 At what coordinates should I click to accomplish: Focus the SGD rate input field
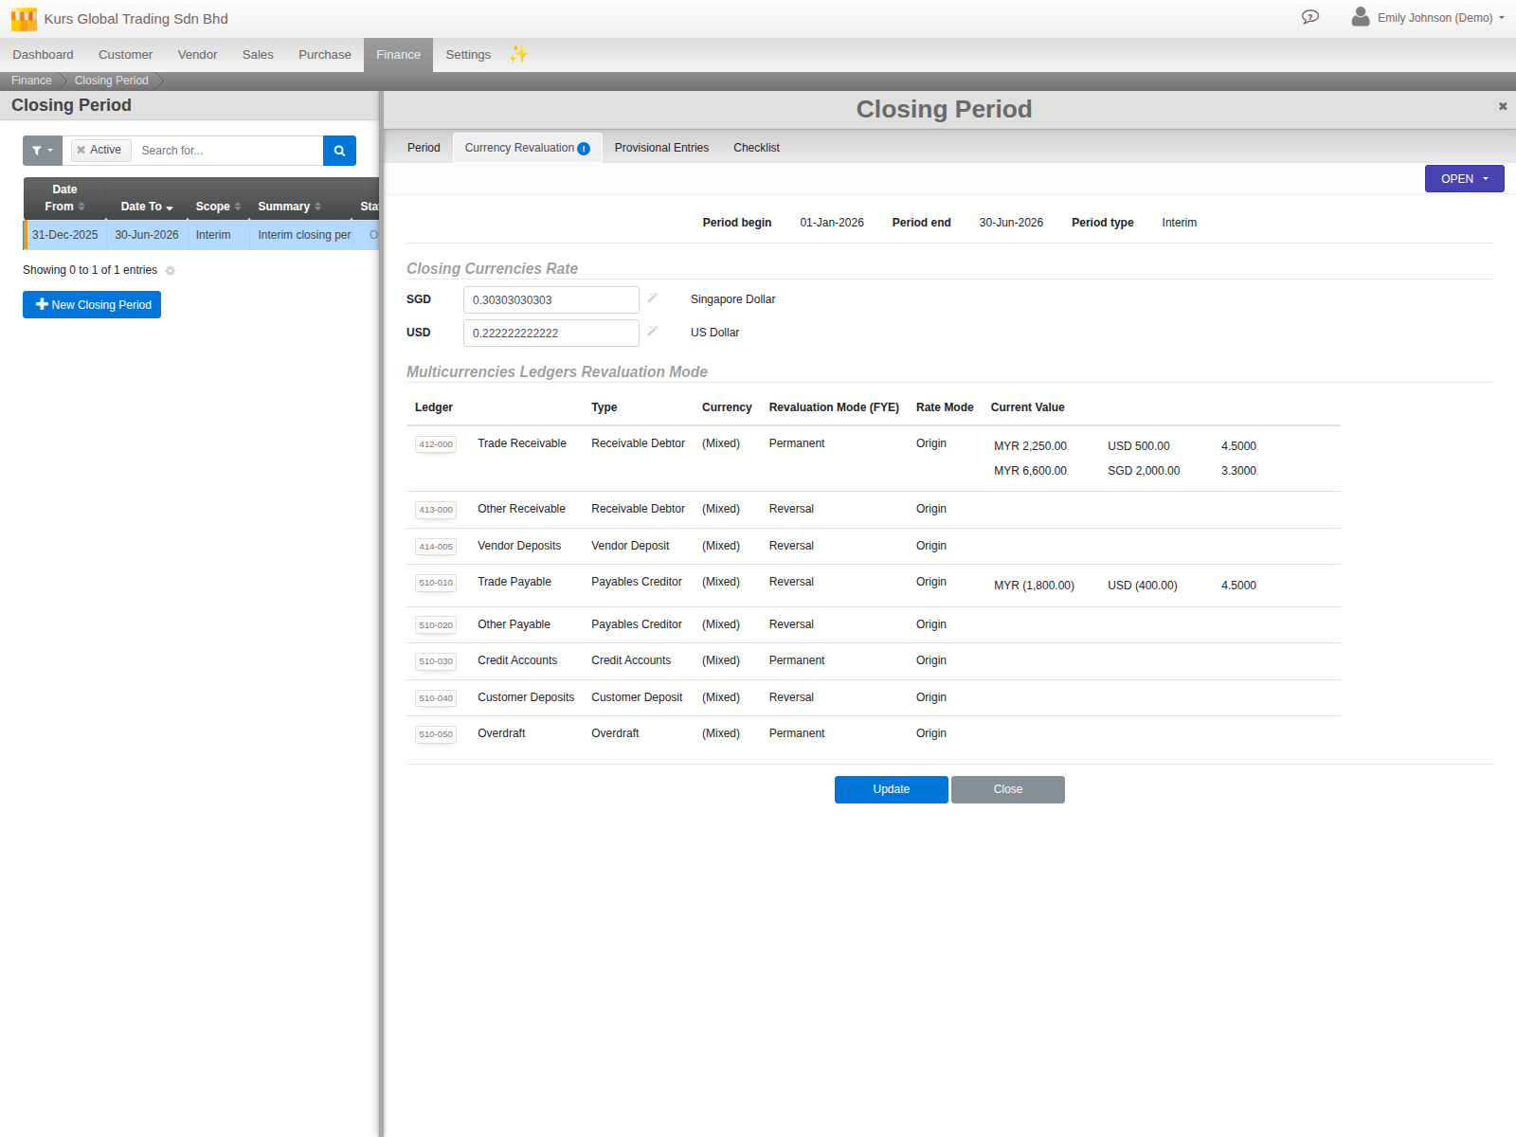551,299
